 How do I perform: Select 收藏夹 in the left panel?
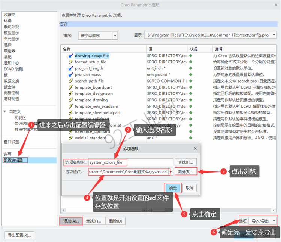click(10, 15)
